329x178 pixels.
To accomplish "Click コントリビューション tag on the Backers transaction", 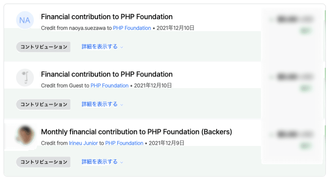I will click(43, 162).
